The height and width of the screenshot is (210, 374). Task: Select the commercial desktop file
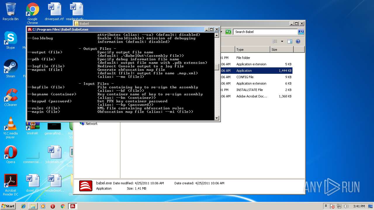32,157
